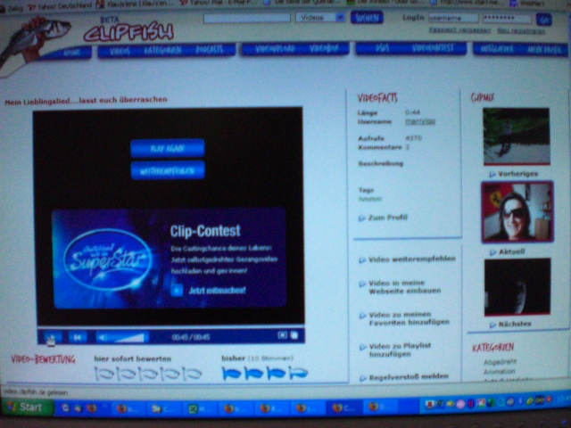Open the Mein Profil navigation tab

tap(543, 50)
